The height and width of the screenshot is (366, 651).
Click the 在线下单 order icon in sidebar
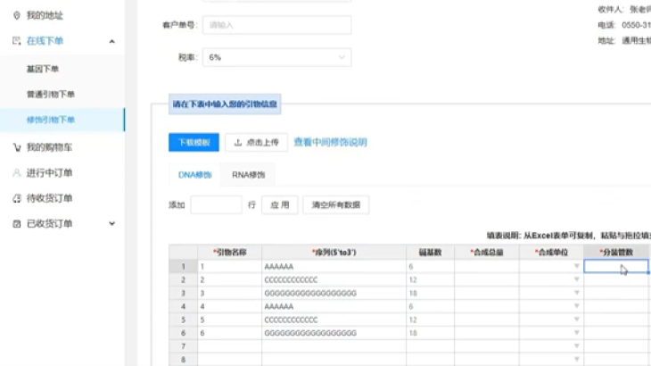(x=17, y=41)
